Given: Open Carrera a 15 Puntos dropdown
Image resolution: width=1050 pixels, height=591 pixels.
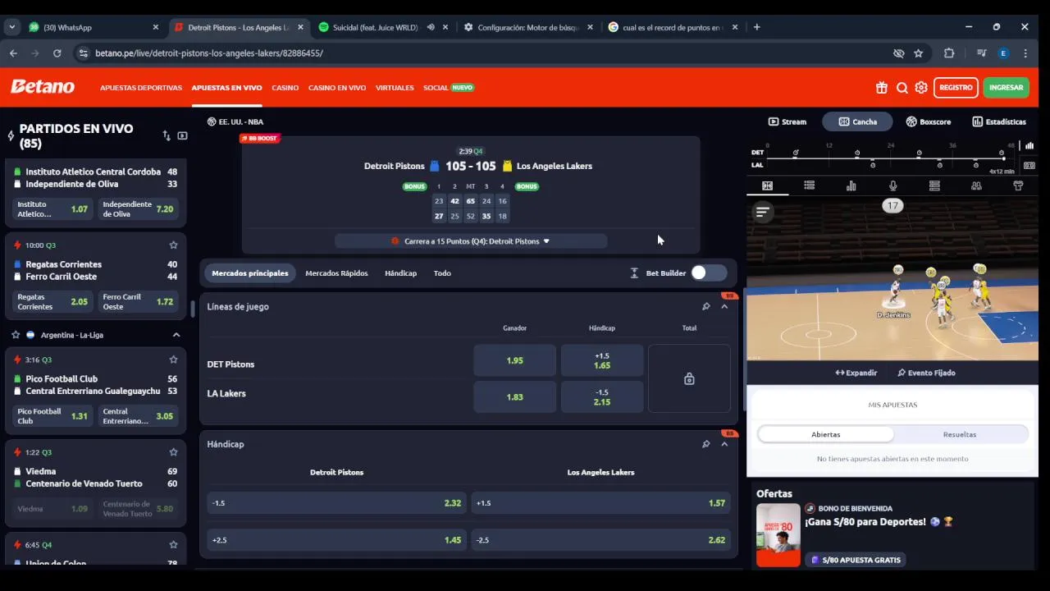Looking at the screenshot, I should coord(471,241).
